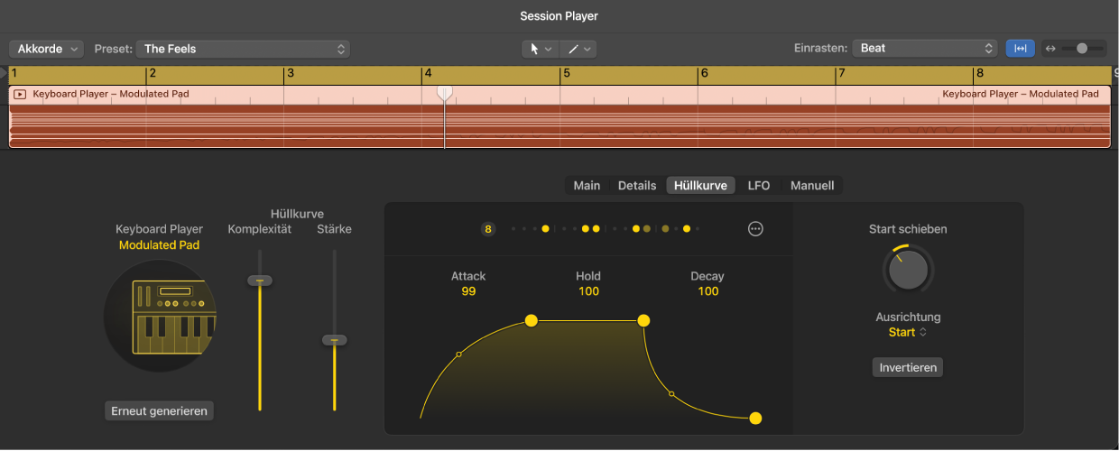This screenshot has width=1119, height=451.
Task: Click bar 8 in the ruler
Action: point(979,74)
